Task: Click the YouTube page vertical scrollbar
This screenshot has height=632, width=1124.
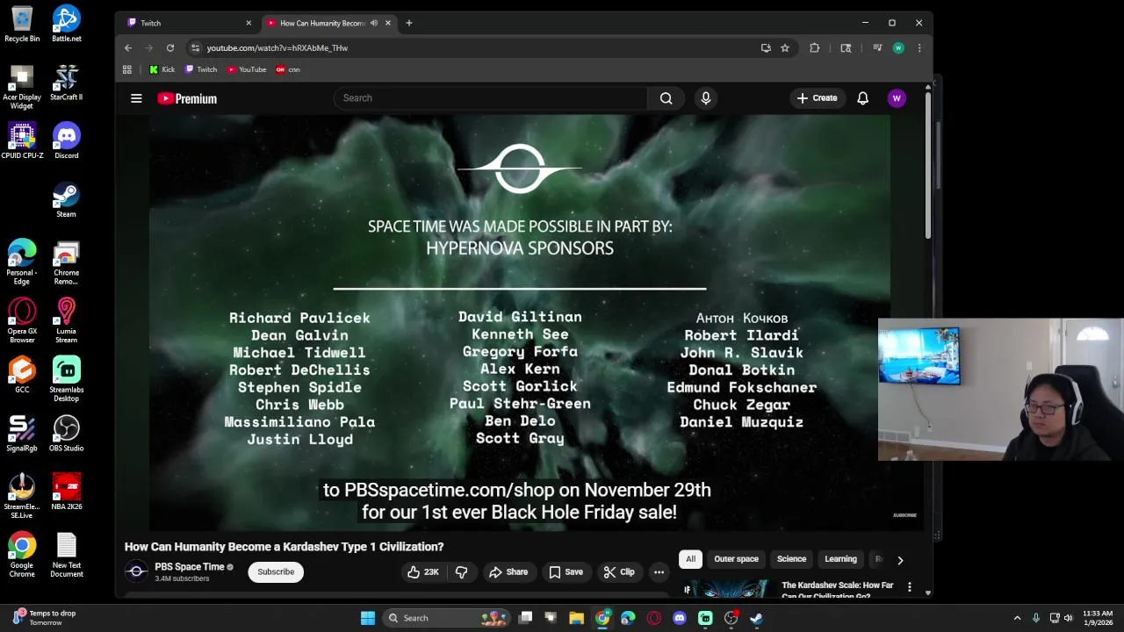Action: tap(927, 167)
